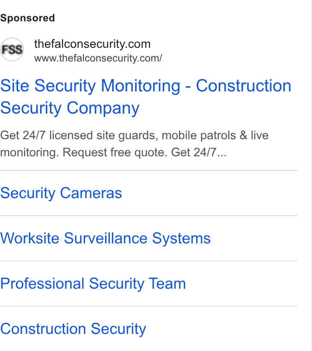Click 'Surveillance' in the Worksite sitelink
The image size is (312, 351).
pos(106,238)
